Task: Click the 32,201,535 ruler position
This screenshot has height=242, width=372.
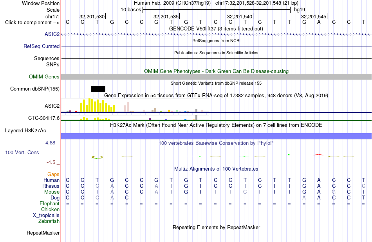Action: [x=166, y=16]
